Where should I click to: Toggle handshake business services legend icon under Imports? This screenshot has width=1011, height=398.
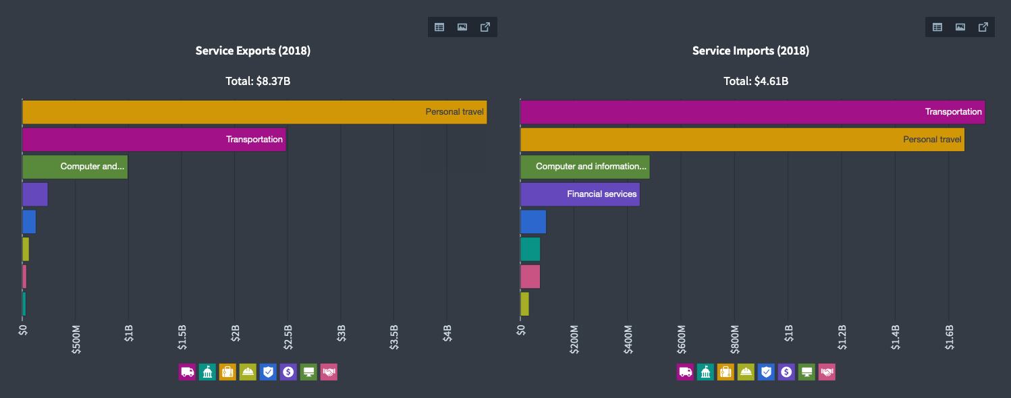click(827, 372)
